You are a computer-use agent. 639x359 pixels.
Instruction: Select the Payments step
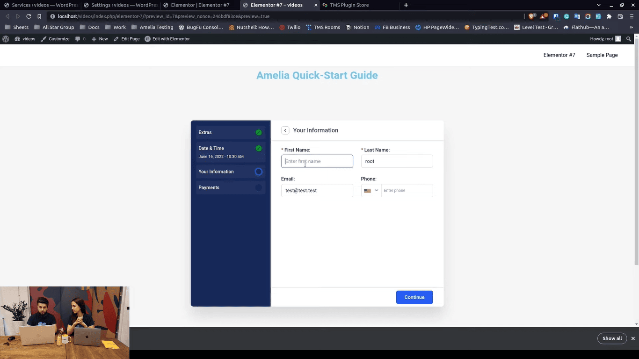pyautogui.click(x=231, y=187)
